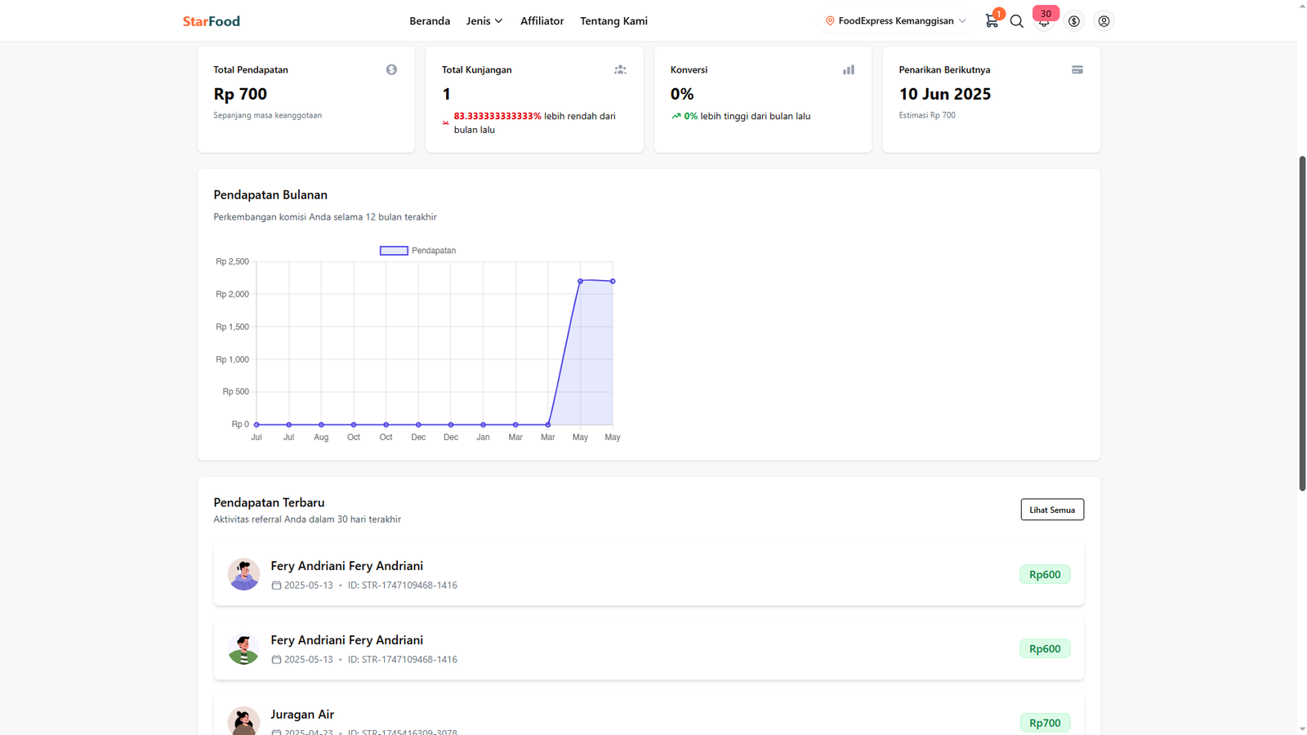Click the first Fery Andriani avatar
This screenshot has height=735, width=1307.
pyautogui.click(x=243, y=574)
